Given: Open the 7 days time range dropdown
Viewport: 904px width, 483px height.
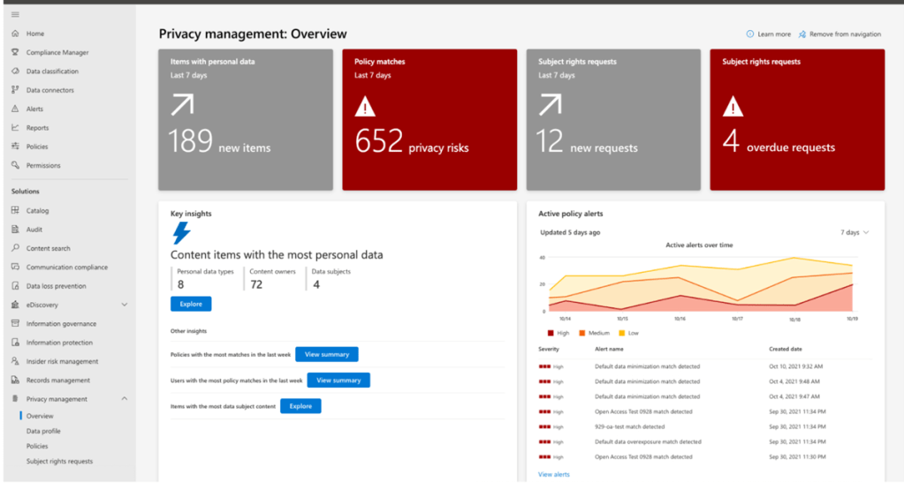Looking at the screenshot, I should click(x=854, y=232).
